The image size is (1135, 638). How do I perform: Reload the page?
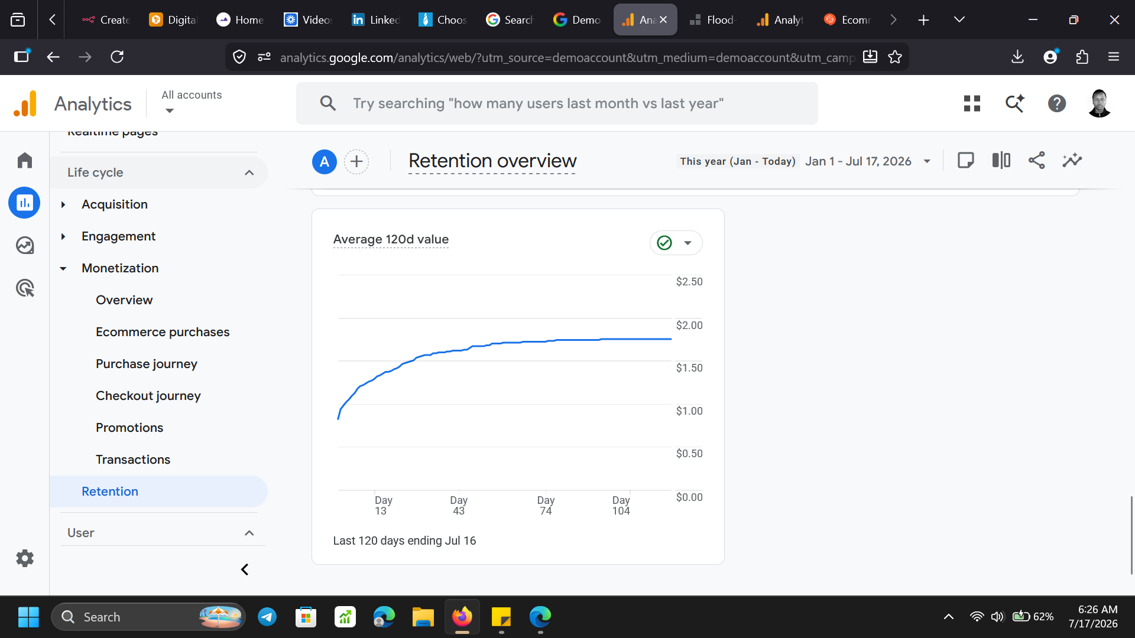click(117, 57)
